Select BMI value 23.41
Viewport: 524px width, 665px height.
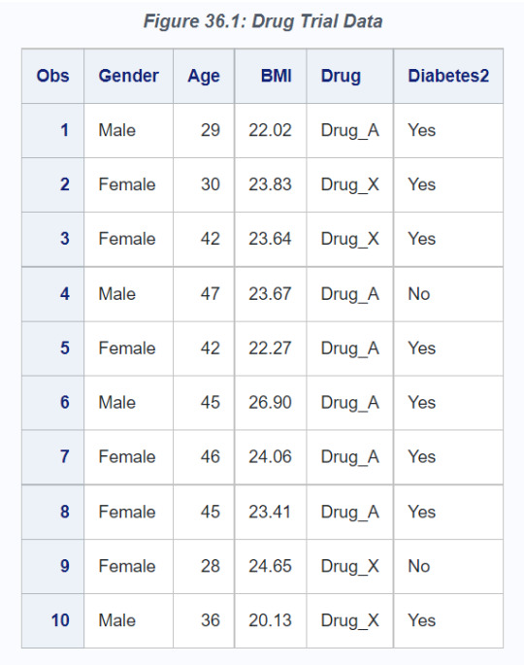pos(271,512)
